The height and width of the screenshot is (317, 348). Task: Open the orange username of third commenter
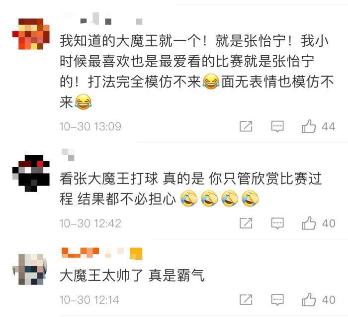coord(102,253)
